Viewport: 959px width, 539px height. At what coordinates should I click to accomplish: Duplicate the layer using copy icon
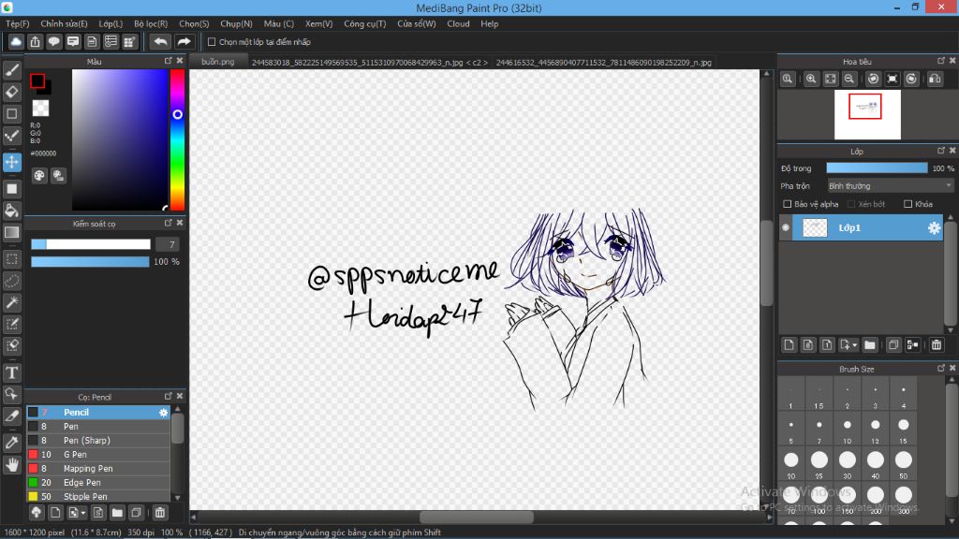(893, 345)
